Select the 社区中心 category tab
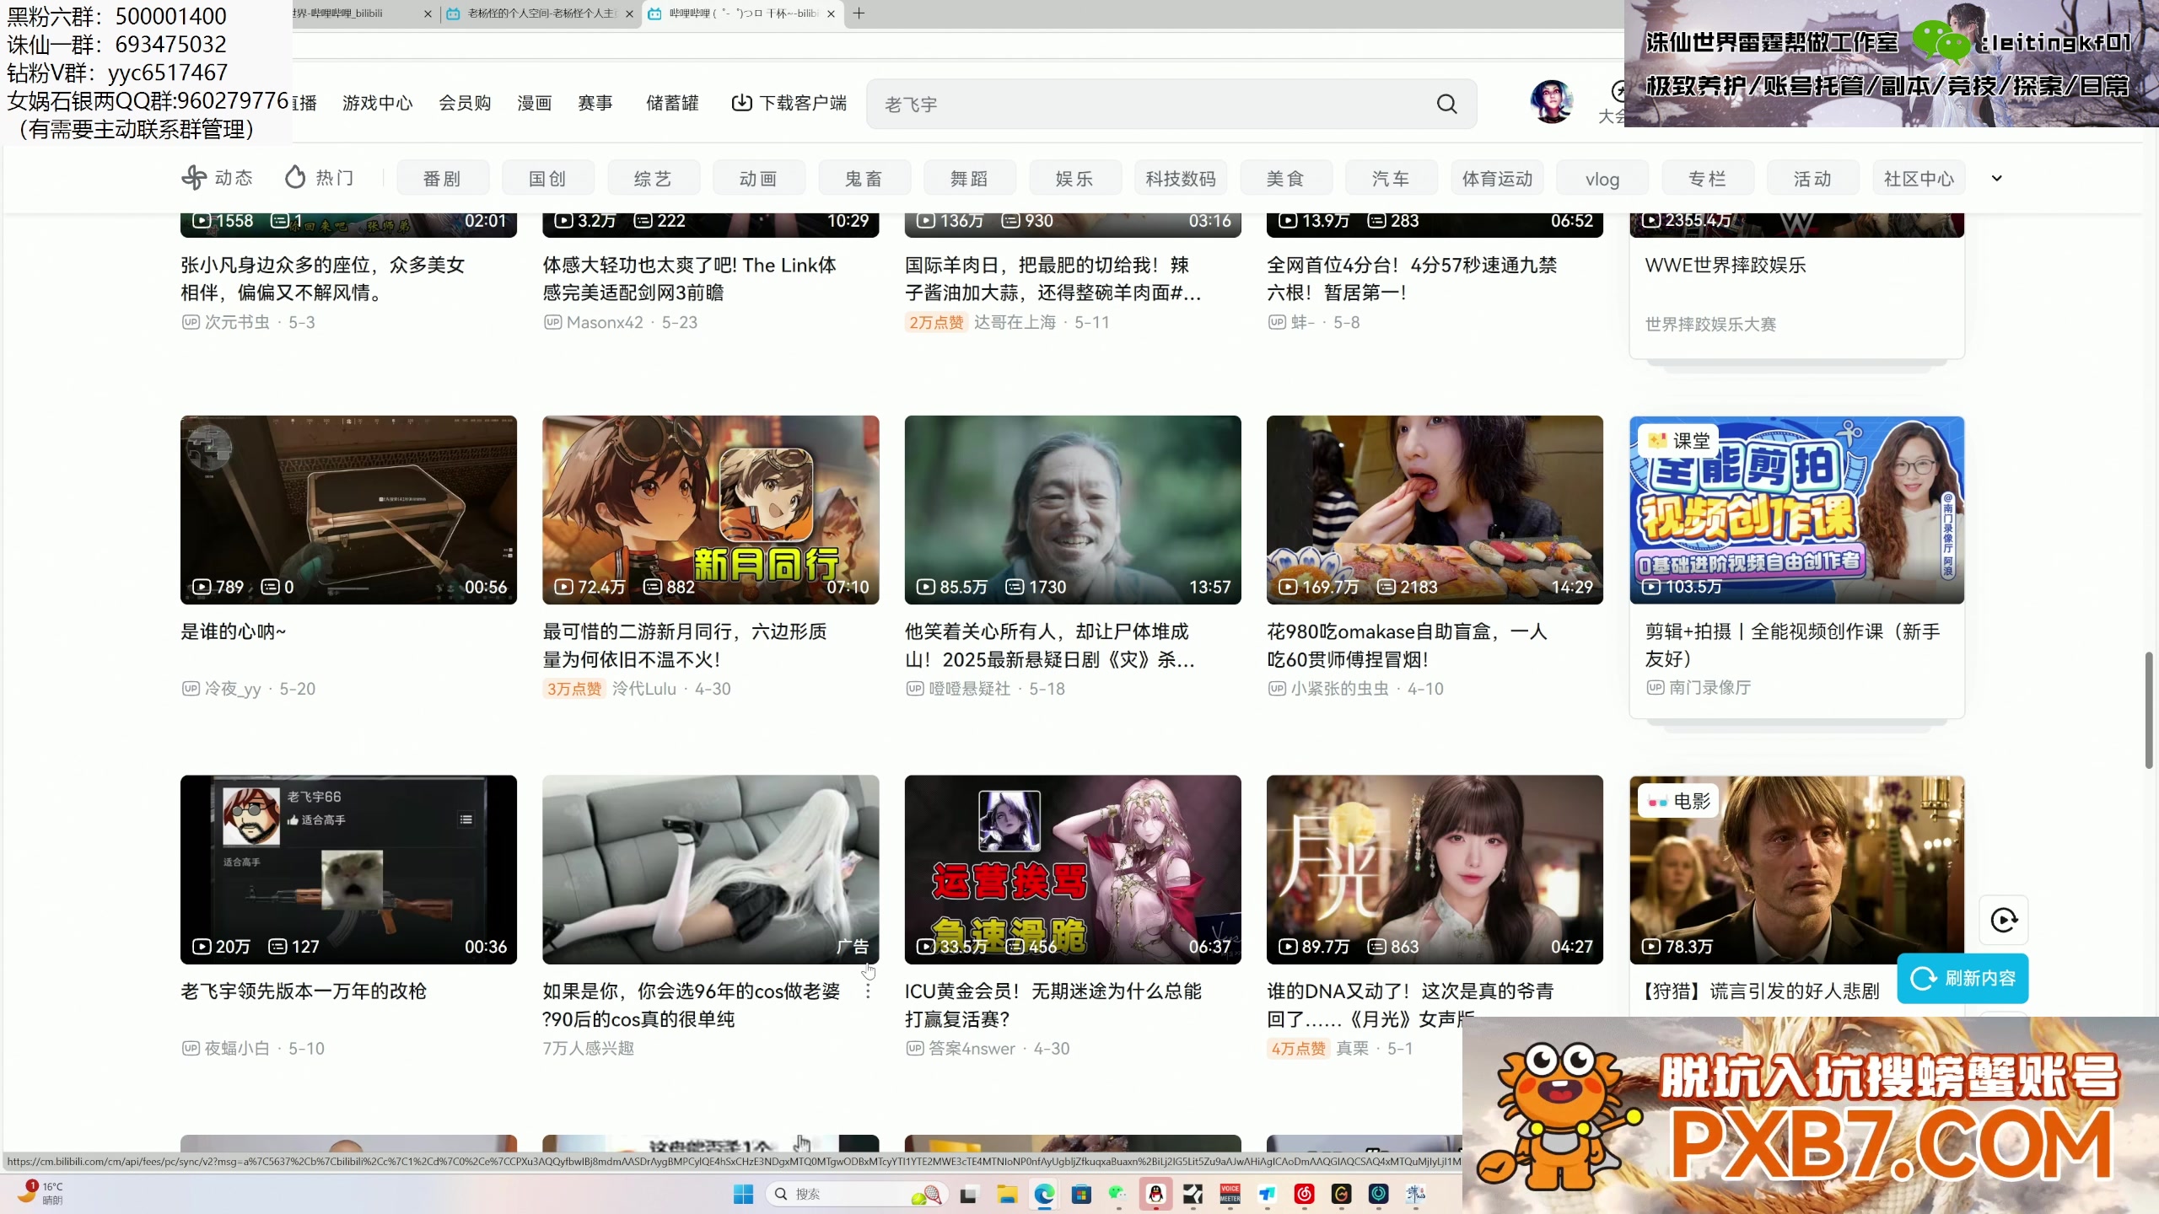2159x1214 pixels. click(x=1919, y=179)
